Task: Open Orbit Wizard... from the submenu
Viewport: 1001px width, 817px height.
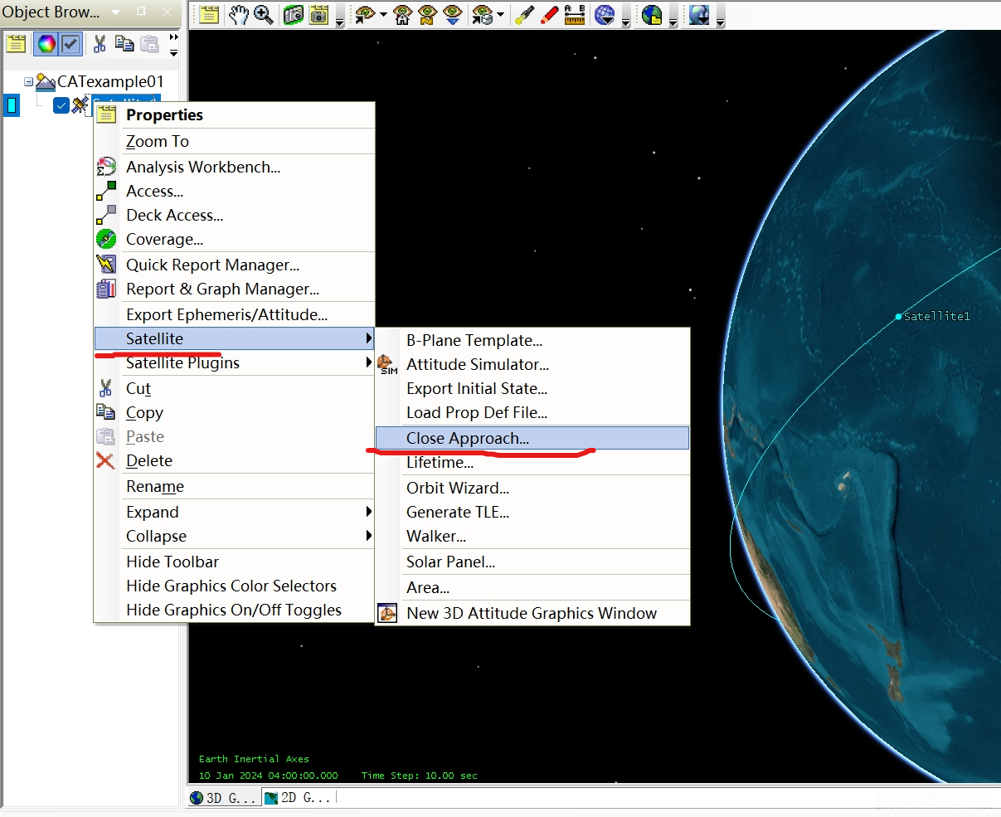Action: [x=458, y=488]
